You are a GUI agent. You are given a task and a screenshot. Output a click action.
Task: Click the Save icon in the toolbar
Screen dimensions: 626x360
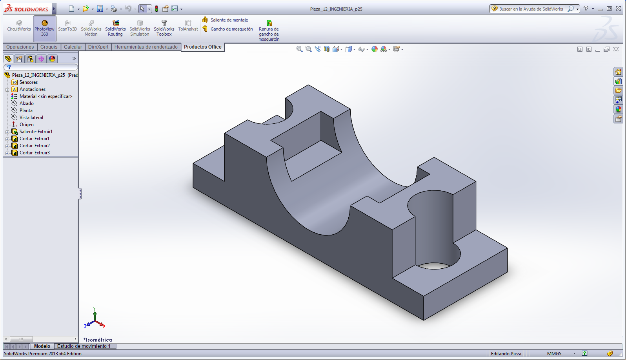tap(100, 9)
